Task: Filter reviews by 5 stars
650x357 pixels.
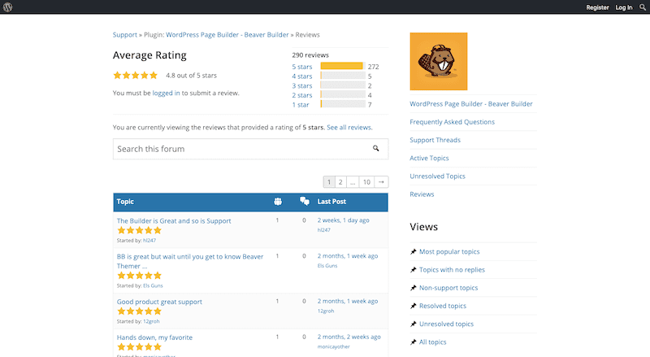Action: coord(301,67)
